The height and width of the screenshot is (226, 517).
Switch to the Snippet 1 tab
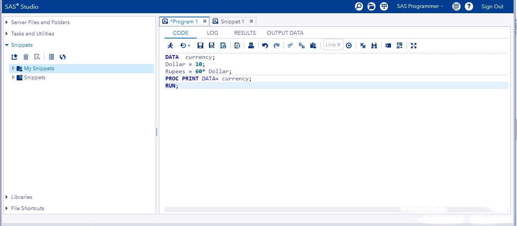click(x=232, y=22)
